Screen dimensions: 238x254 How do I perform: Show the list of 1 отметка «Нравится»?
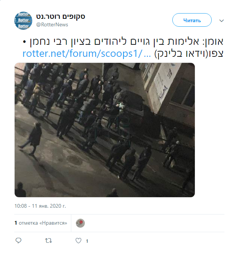[41, 223]
